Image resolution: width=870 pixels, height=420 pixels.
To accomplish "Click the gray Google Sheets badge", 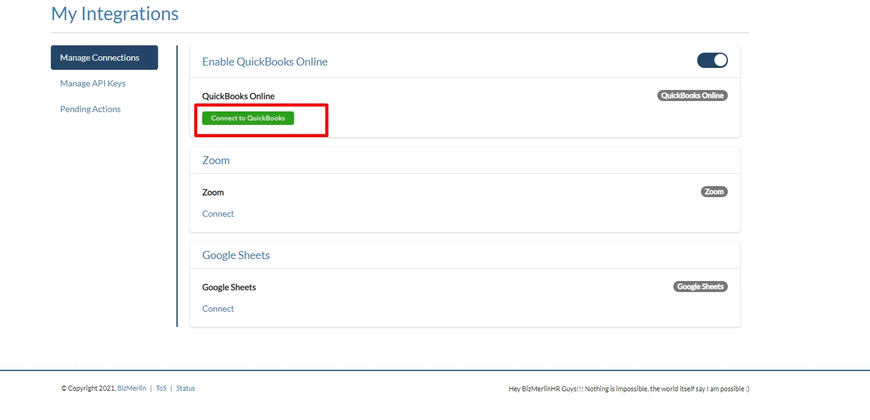I will click(x=700, y=287).
